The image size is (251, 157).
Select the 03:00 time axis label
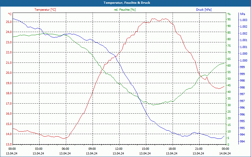click(x=38, y=149)
